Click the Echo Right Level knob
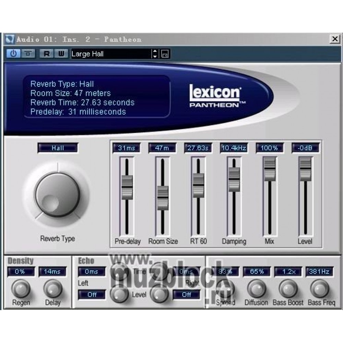 [159, 294]
